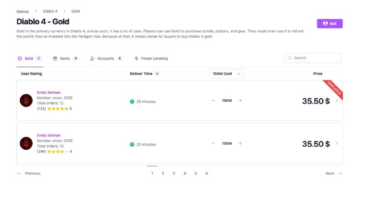Viewport: 365px width, 205px height.
Task: Click the 150M quantity in first listing
Action: (227, 101)
